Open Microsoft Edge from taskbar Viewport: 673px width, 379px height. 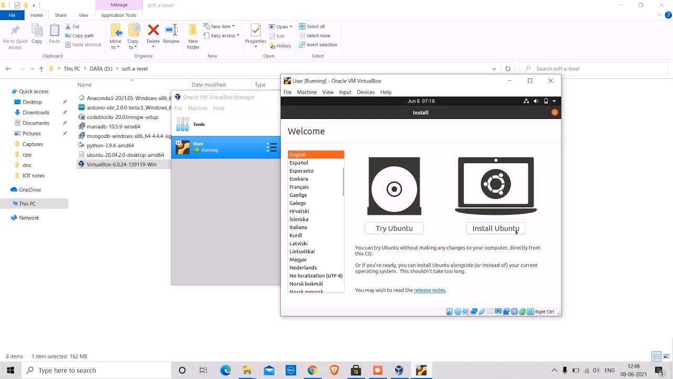point(226,370)
